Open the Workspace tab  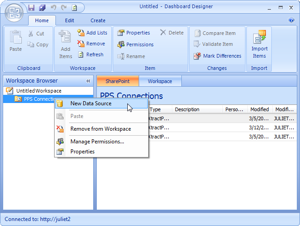click(160, 81)
